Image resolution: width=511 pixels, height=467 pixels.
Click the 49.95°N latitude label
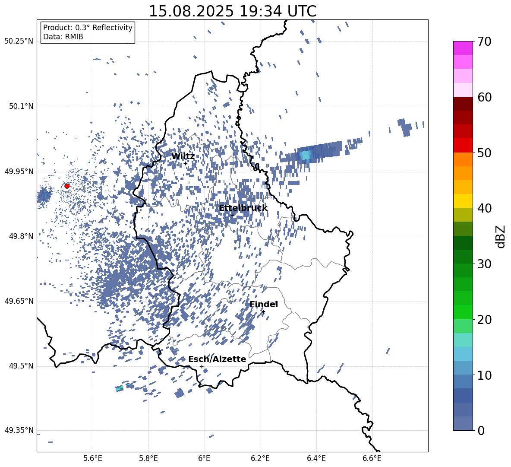(19, 172)
